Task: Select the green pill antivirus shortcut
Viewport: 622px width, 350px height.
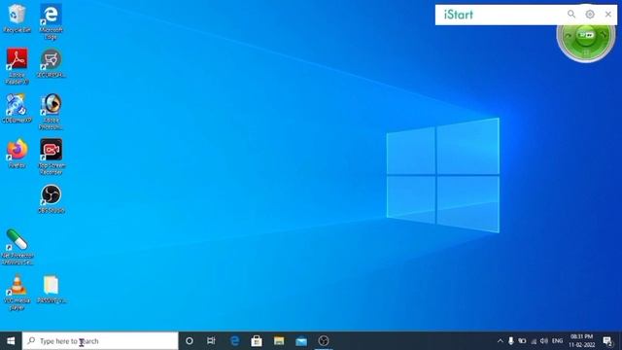Action: [x=17, y=247]
